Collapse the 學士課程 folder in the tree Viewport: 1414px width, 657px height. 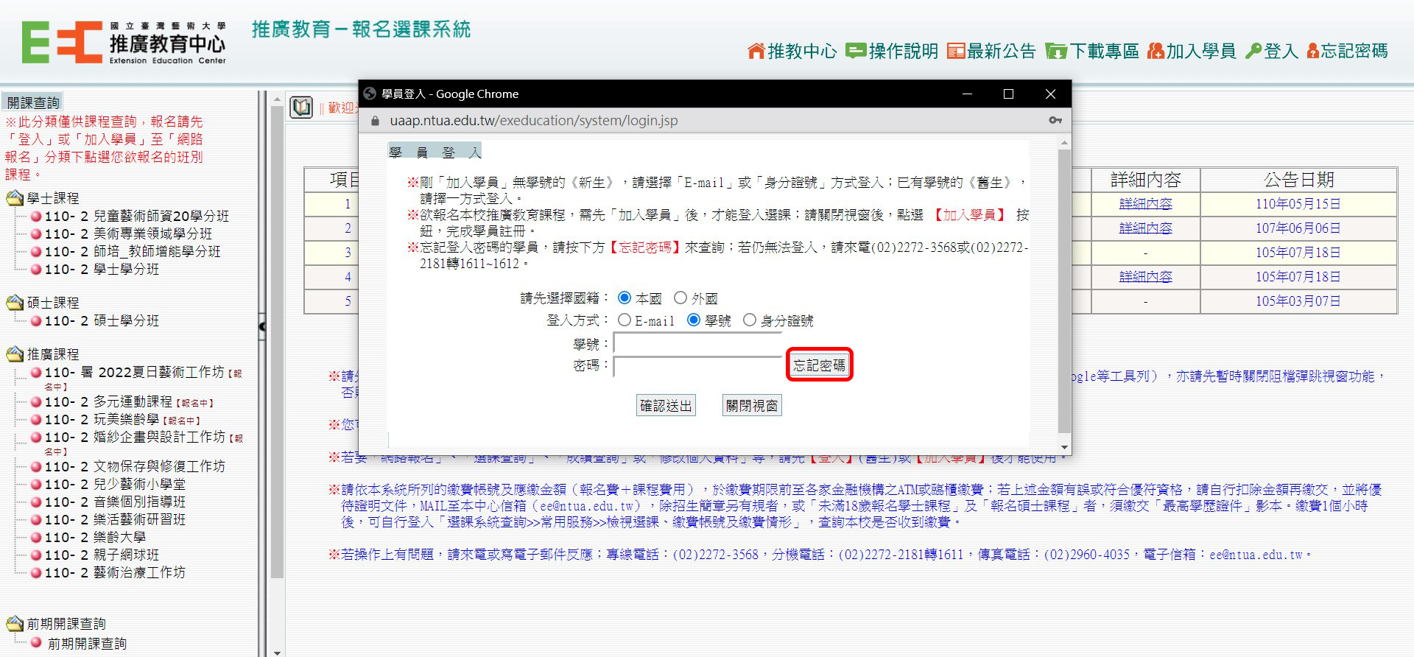pyautogui.click(x=15, y=198)
